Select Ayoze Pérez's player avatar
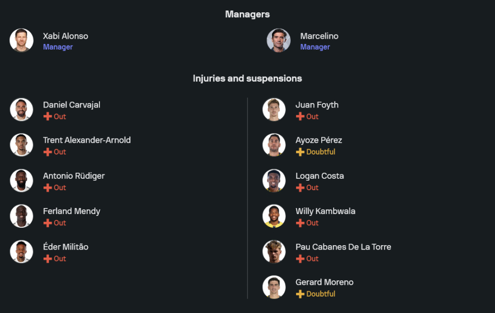The width and height of the screenshot is (495, 313). 274,145
